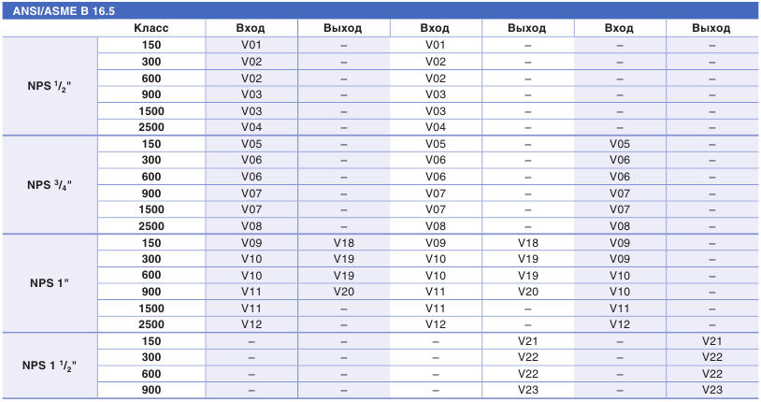Click V23 in the last Выход column
This screenshot has width=761, height=402.
pyautogui.click(x=712, y=390)
